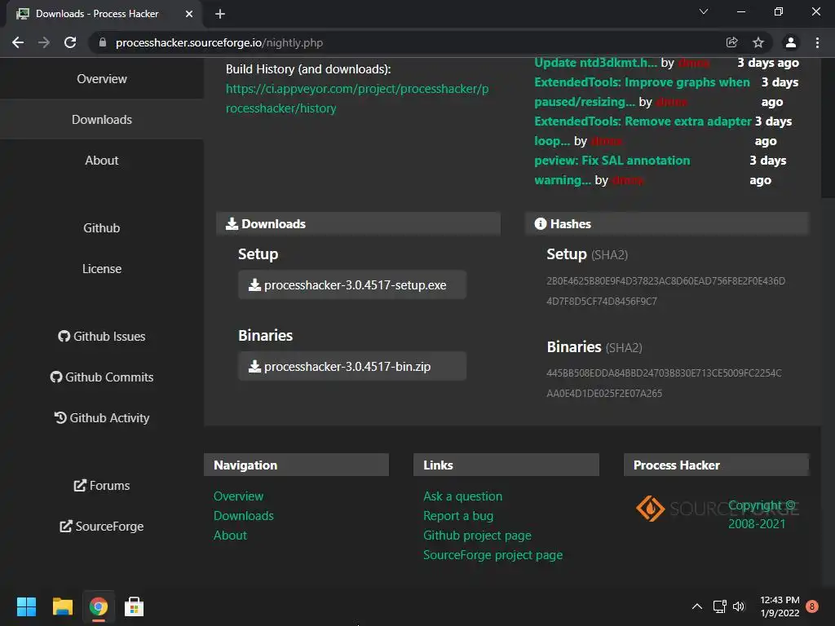The image size is (835, 626).
Task: Open network status tray icon
Action: click(x=719, y=606)
